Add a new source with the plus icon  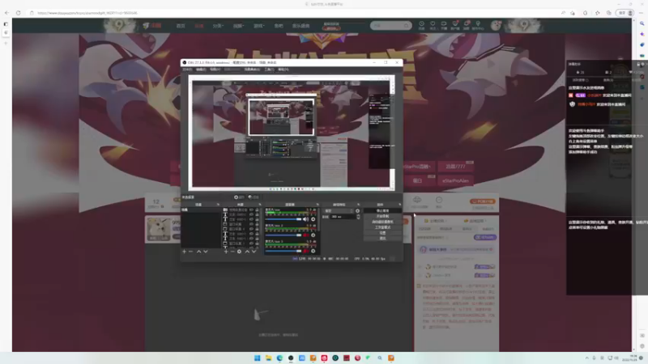click(x=226, y=252)
